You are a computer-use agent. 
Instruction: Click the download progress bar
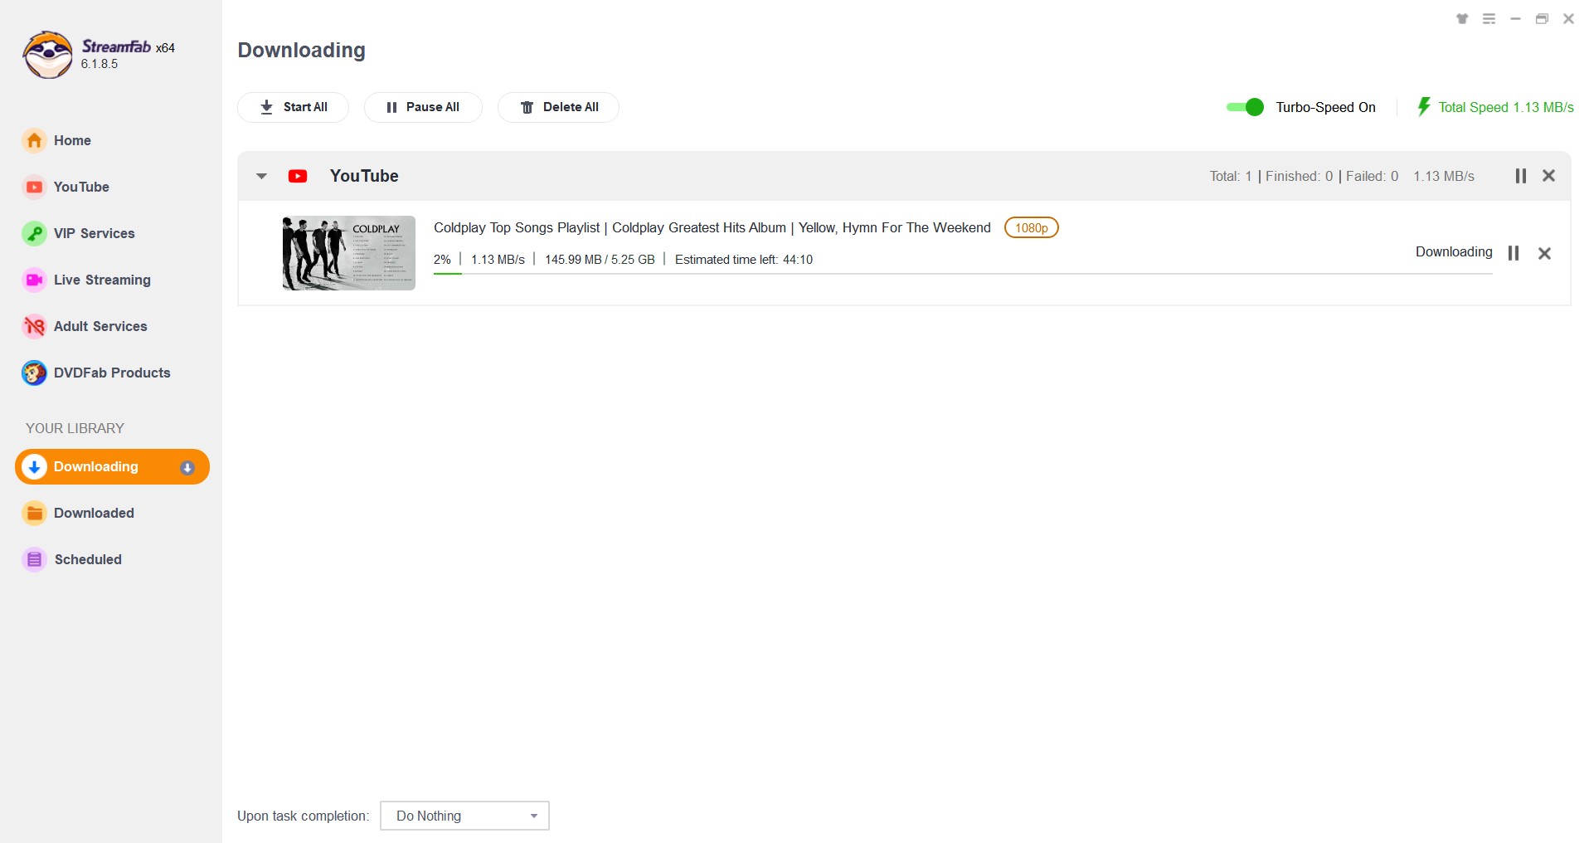(x=963, y=273)
